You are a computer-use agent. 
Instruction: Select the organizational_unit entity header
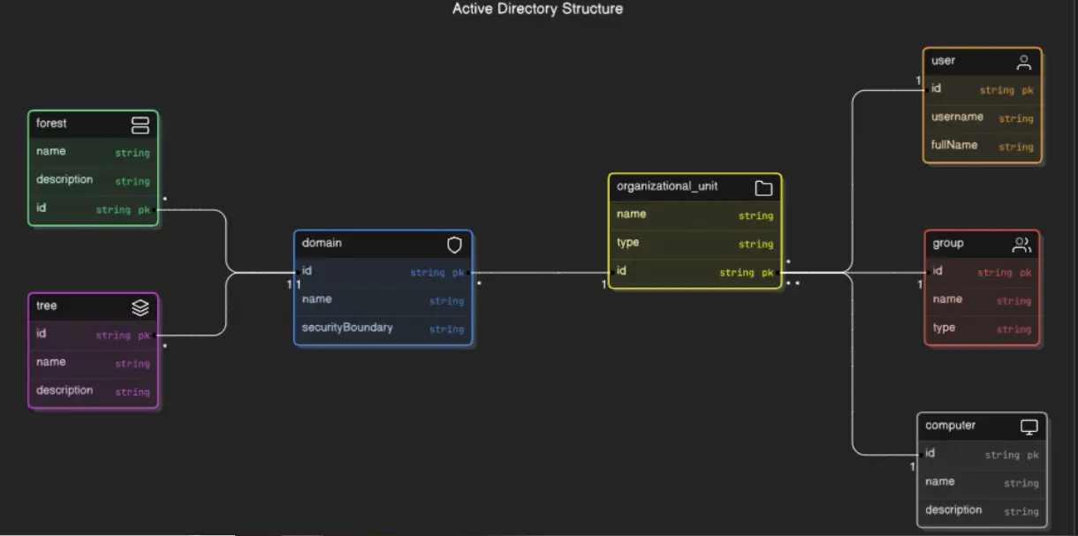pyautogui.click(x=695, y=187)
